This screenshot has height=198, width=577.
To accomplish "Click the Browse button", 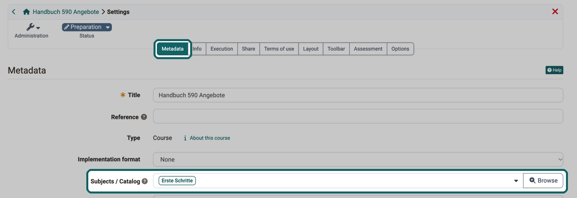I will pyautogui.click(x=543, y=181).
